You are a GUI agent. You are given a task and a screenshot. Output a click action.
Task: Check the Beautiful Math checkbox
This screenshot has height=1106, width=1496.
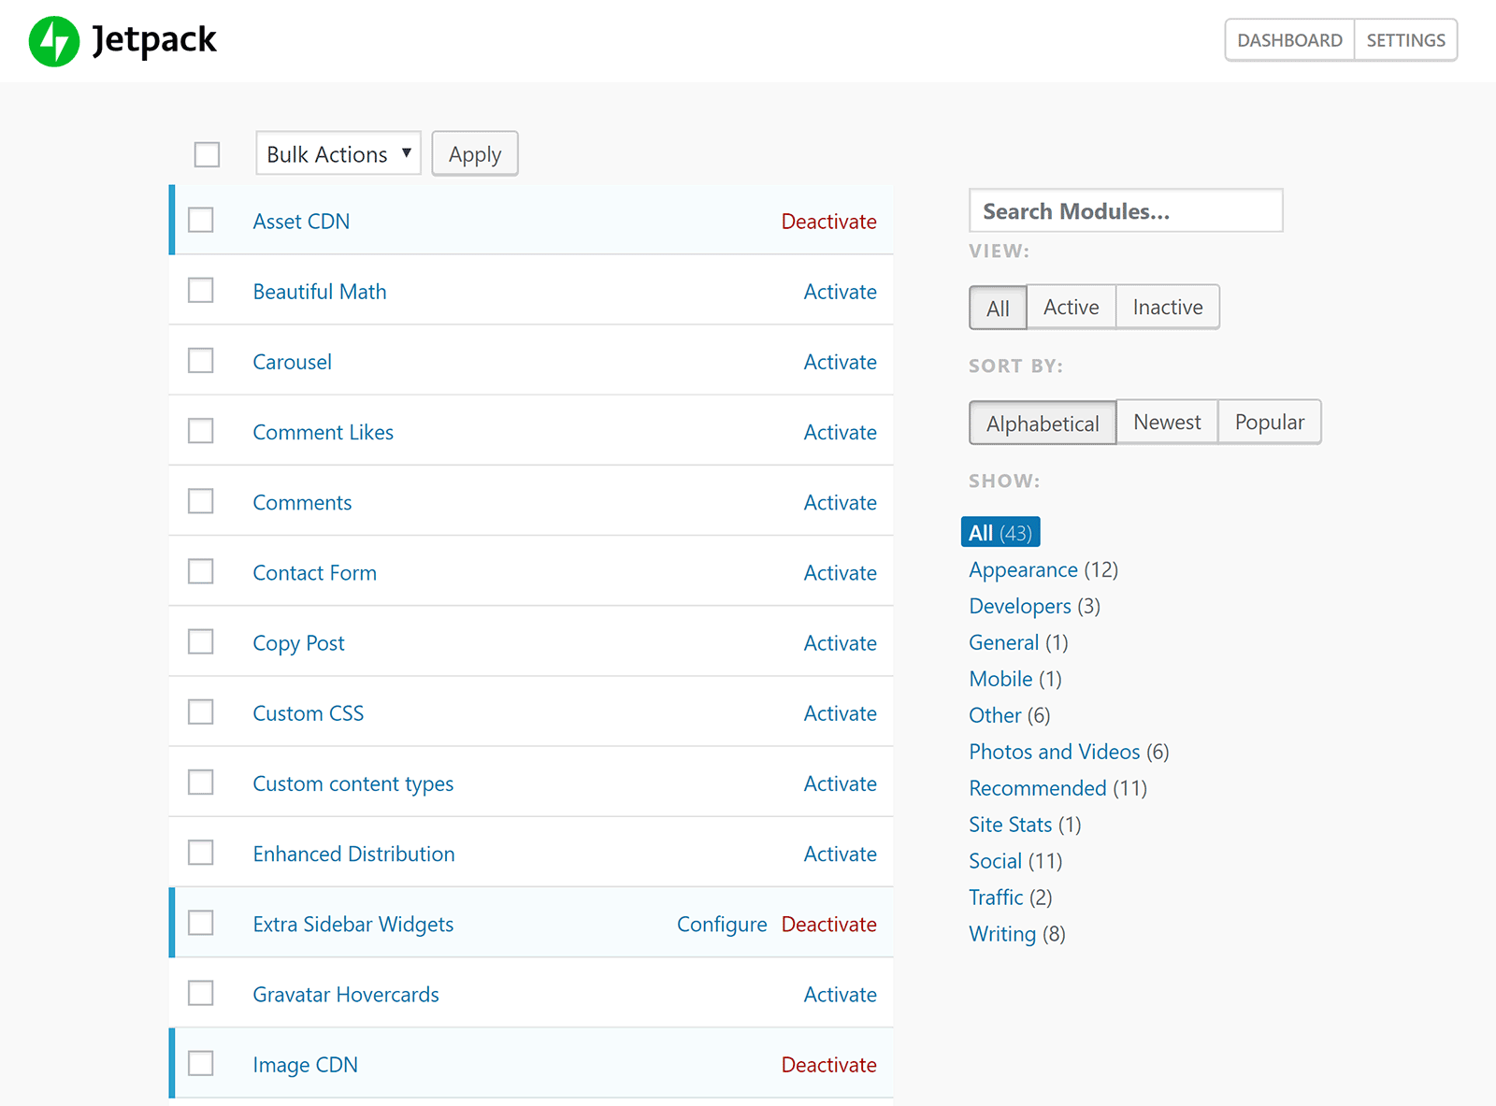click(201, 291)
